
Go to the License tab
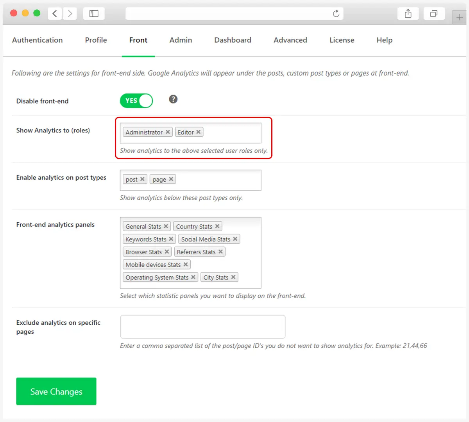(342, 40)
